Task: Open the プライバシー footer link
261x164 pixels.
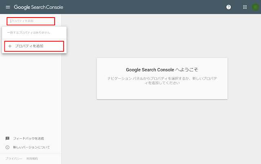Action: pyautogui.click(x=13, y=159)
